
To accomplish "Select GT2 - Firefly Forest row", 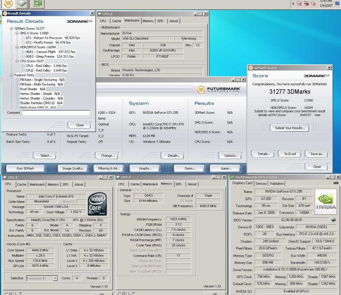I will pyautogui.click(x=48, y=42).
